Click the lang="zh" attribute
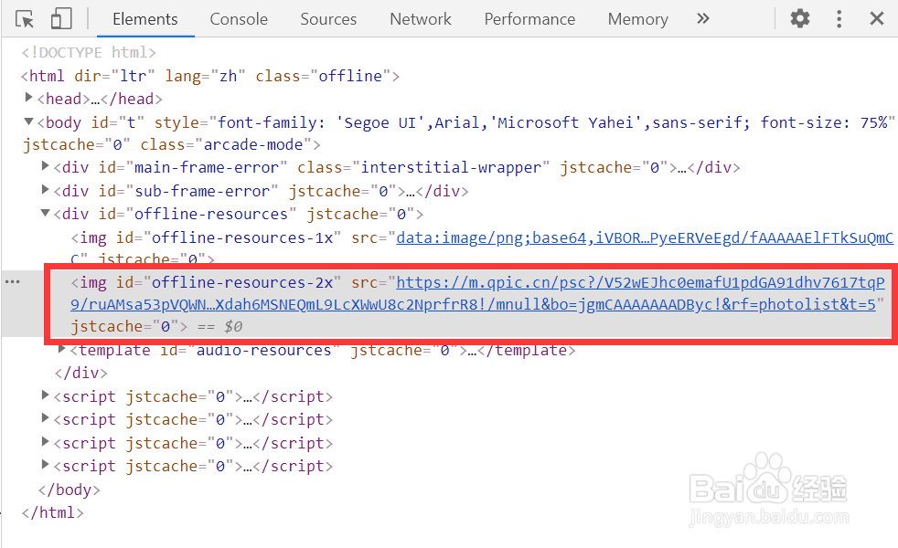The height and width of the screenshot is (548, 898). point(206,76)
